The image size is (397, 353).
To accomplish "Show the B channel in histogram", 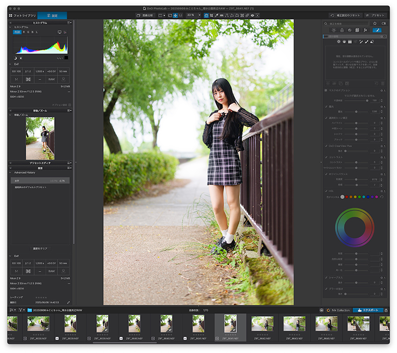I will (x=32, y=32).
